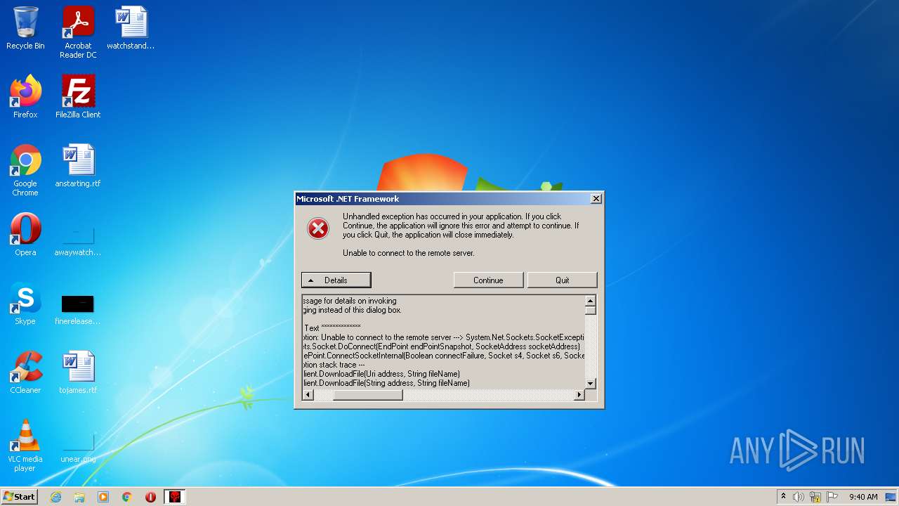
Task: Launch VLC media player shortcut
Action: (25, 446)
